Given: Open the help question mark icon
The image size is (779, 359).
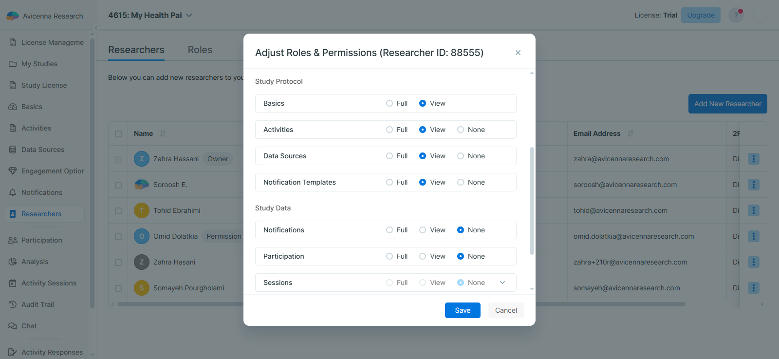Looking at the screenshot, I should point(736,15).
